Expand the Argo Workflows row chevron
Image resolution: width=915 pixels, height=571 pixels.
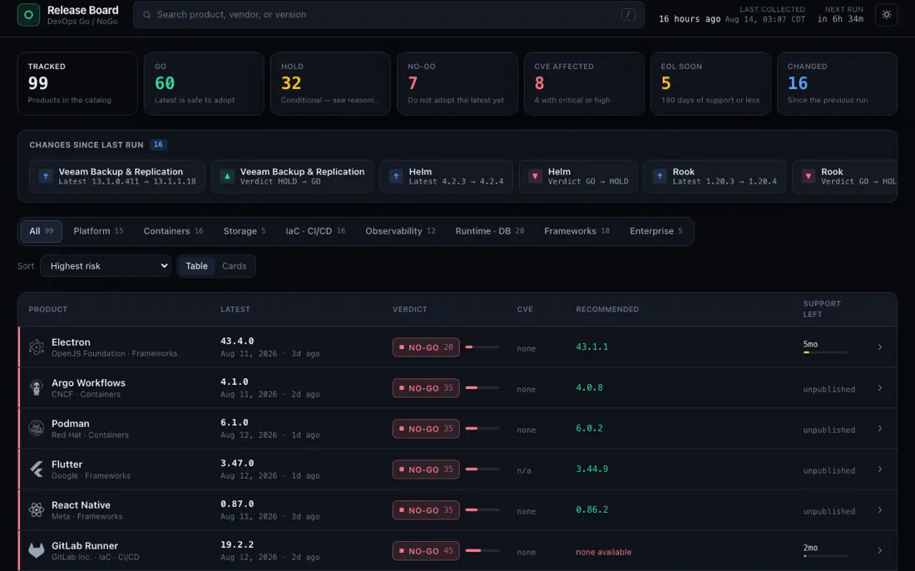point(880,388)
